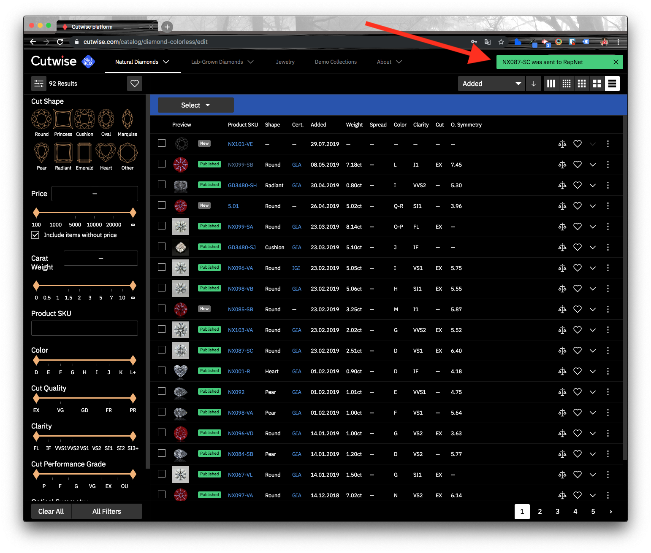Click the Color slider left handle
651x553 pixels.
(x=36, y=360)
